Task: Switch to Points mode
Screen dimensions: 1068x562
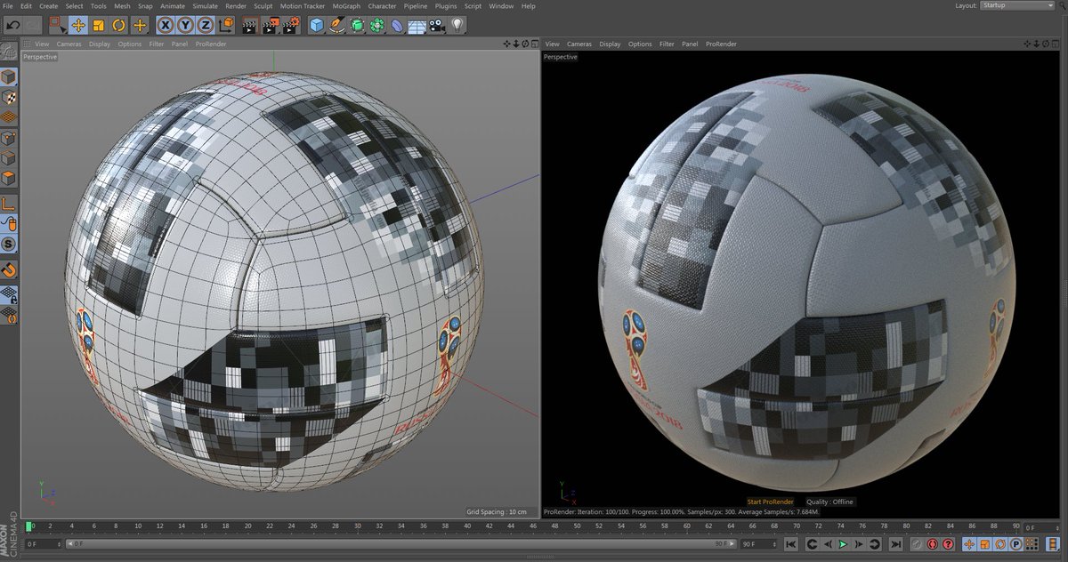Action: click(x=9, y=138)
